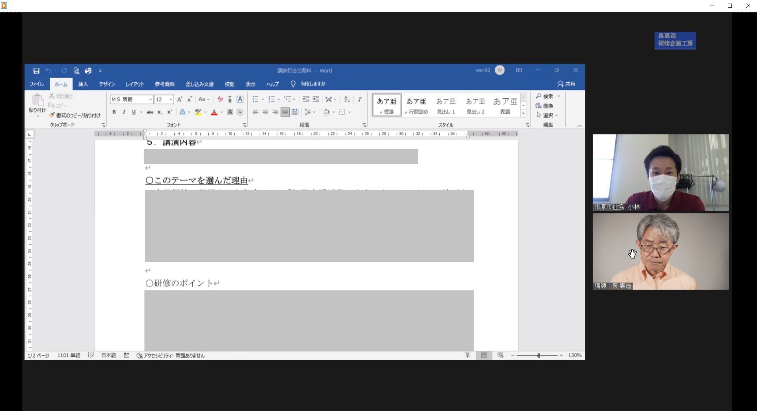The height and width of the screenshot is (411, 757).
Task: Open the spelling and grammar check status icon
Action: click(x=91, y=355)
